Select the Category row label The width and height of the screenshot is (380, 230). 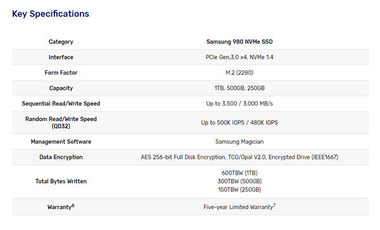coord(61,42)
